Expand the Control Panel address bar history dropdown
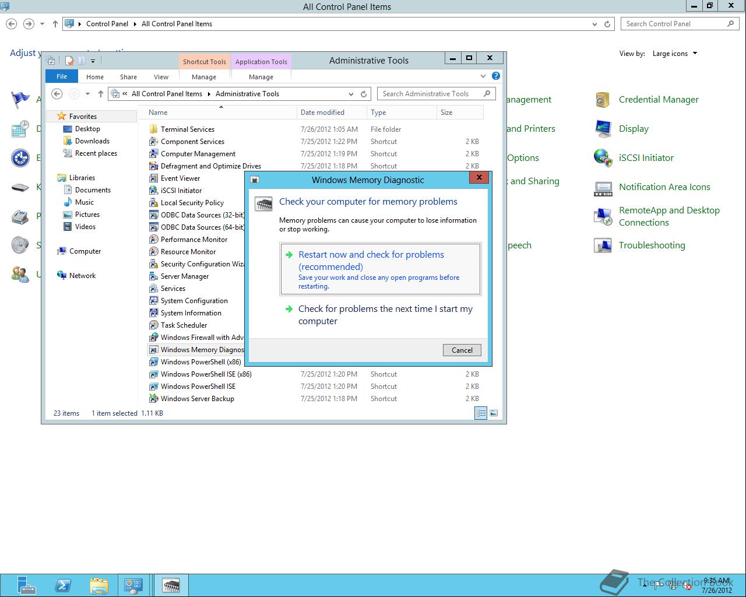Viewport: 746px width, 597px height. [594, 24]
